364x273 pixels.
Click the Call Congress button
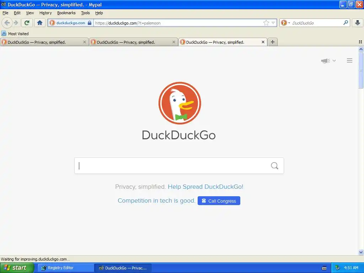point(219,201)
